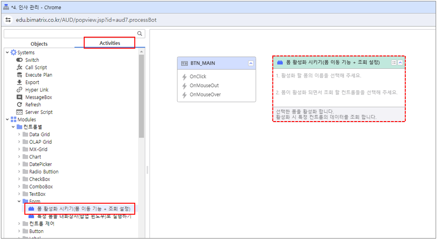Select the OLAP Grid label
The height and width of the screenshot is (239, 437).
point(40,142)
